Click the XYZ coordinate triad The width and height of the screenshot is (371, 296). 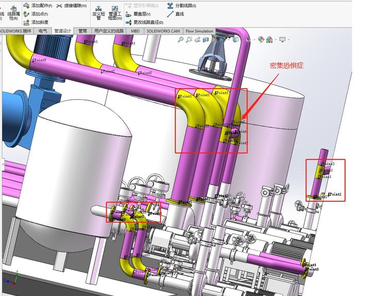[x=11, y=279]
